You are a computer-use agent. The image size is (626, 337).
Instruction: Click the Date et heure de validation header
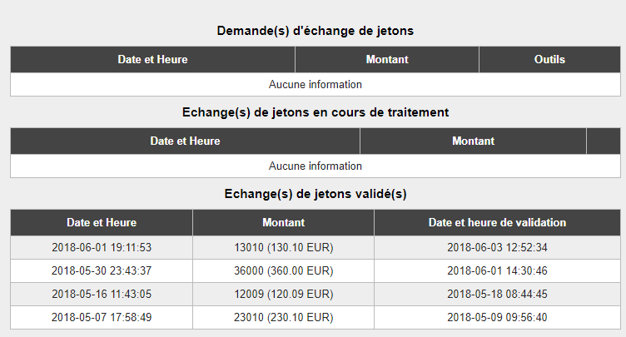click(x=497, y=222)
